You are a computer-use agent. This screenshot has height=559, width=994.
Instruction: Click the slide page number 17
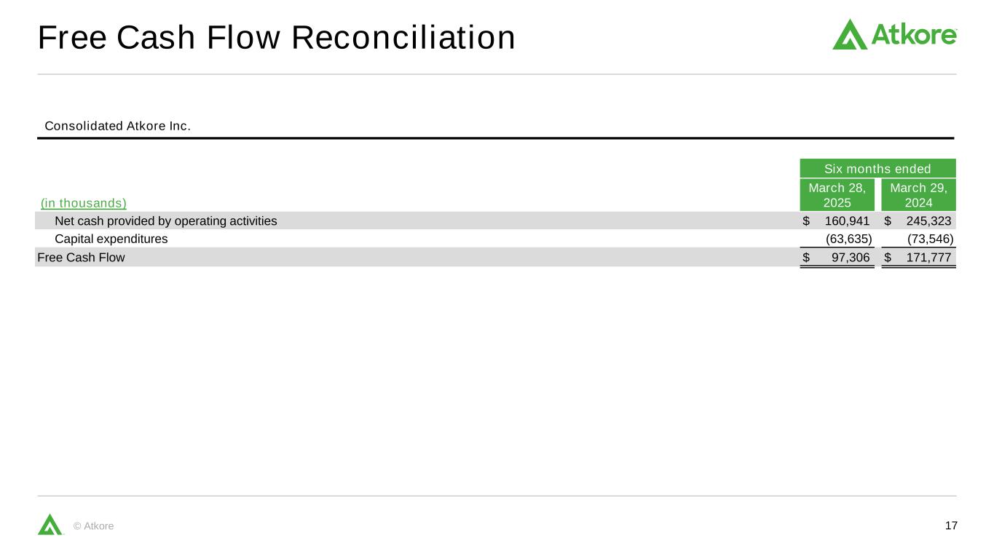pyautogui.click(x=950, y=526)
